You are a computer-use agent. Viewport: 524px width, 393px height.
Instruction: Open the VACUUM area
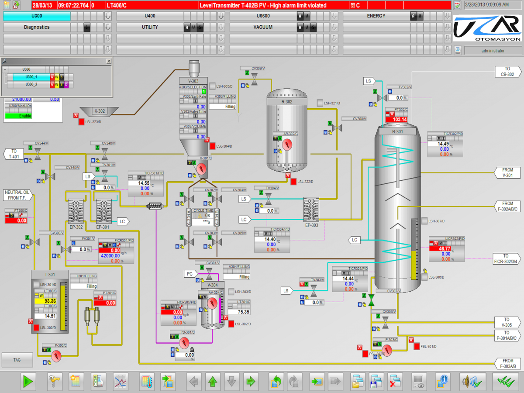263,27
